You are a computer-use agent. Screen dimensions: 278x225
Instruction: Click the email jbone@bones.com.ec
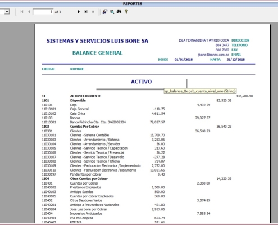(x=213, y=55)
